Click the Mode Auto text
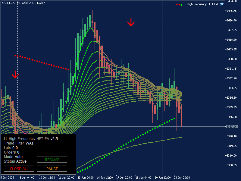This screenshot has width=241, height=181. coord(13,157)
